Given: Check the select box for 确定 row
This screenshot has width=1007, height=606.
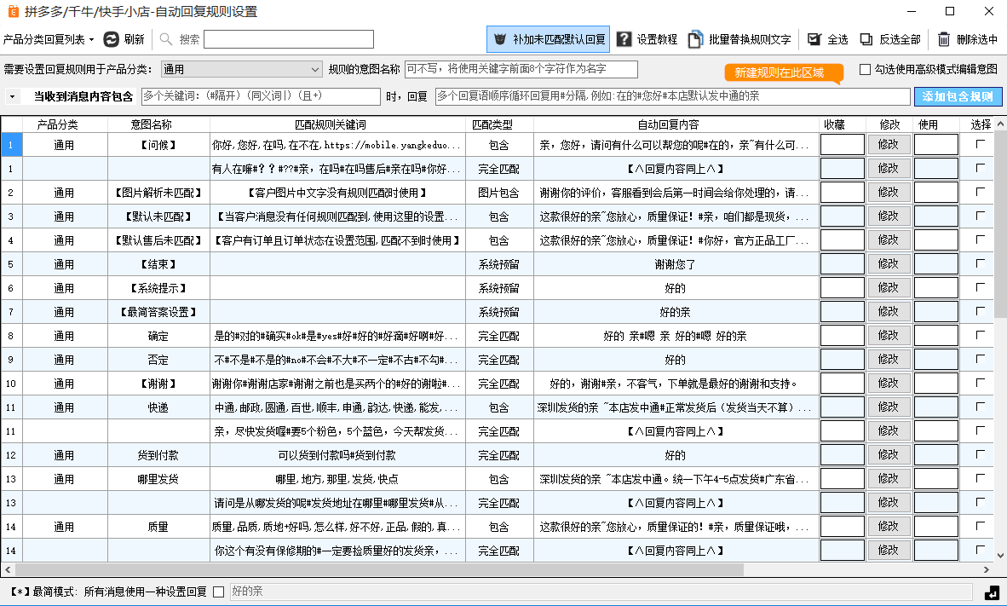Looking at the screenshot, I should [x=980, y=336].
